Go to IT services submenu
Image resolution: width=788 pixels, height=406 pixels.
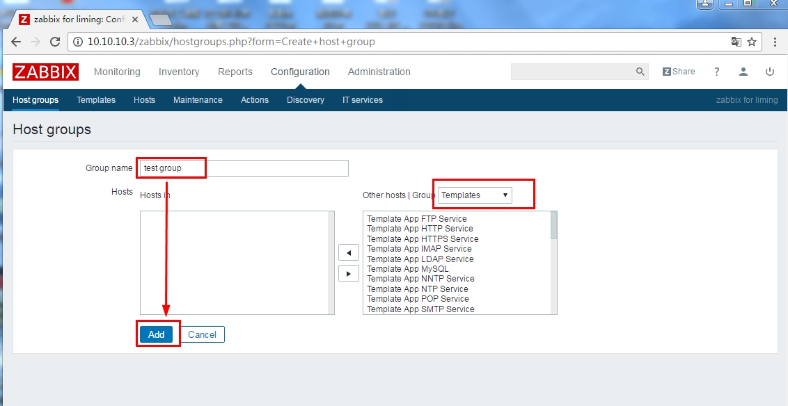click(363, 100)
